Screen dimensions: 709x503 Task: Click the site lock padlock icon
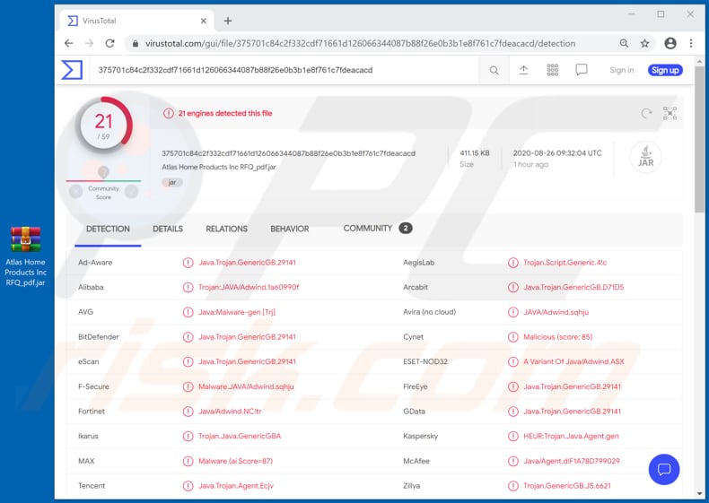pos(136,43)
